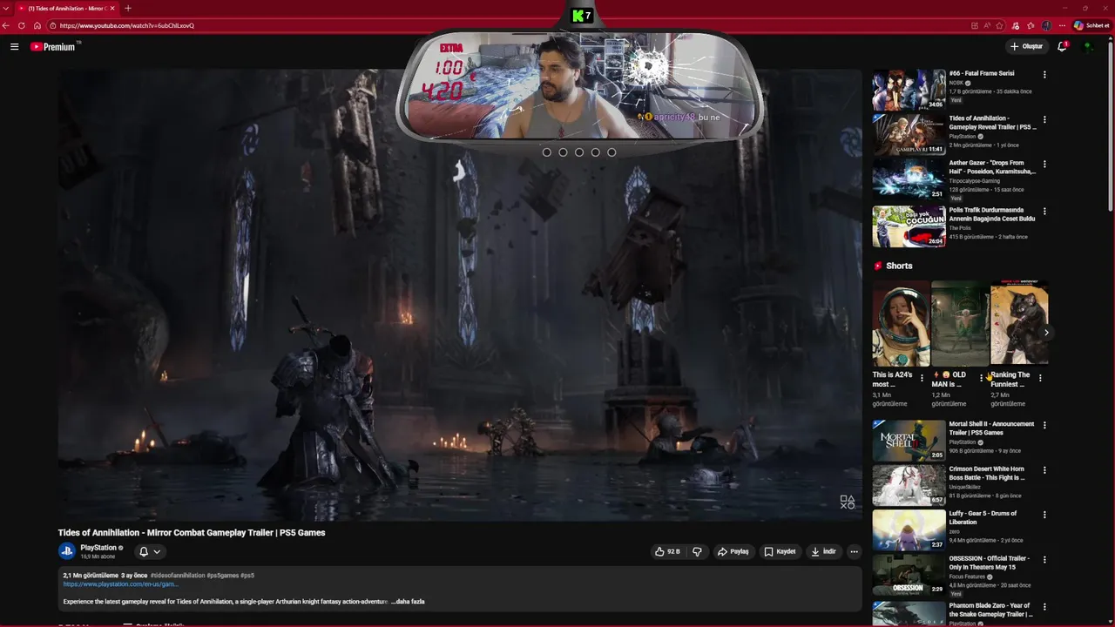Screen dimensions: 1115x627
Task: Open Mortal Shell II Announcement Trailer thumbnail
Action: point(909,441)
